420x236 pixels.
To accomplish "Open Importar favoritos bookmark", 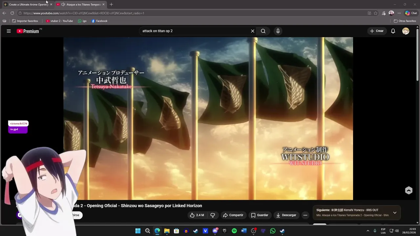I will (x=25, y=21).
